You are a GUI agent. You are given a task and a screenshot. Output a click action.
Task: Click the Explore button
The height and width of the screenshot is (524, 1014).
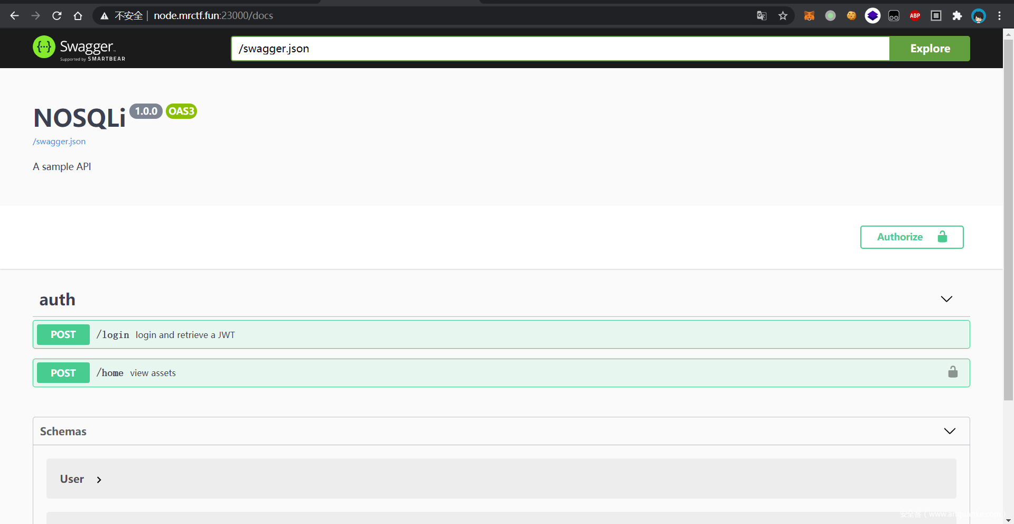click(930, 49)
